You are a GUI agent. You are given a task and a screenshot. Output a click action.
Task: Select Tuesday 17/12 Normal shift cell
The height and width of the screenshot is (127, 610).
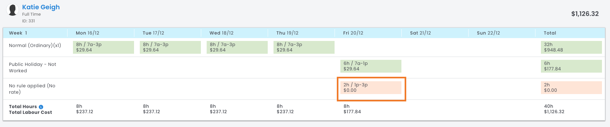(x=170, y=47)
